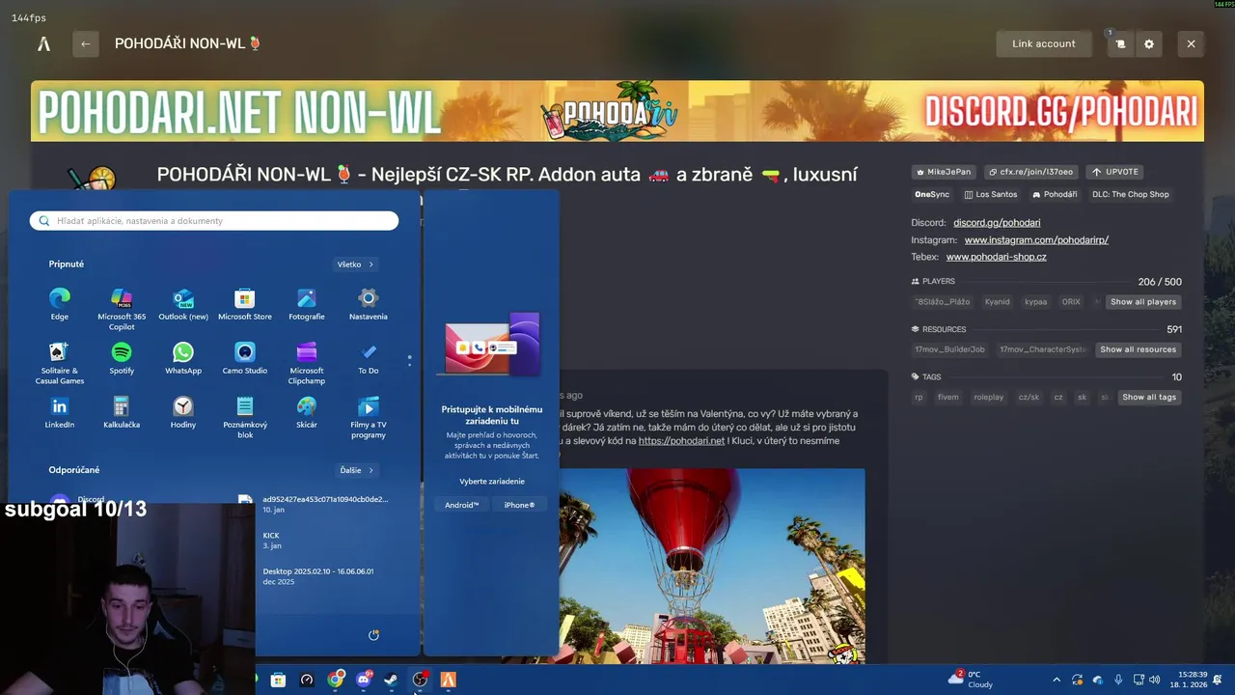Copy cfx.re/join/l37oeo join link
The width and height of the screenshot is (1235, 695).
click(1030, 172)
